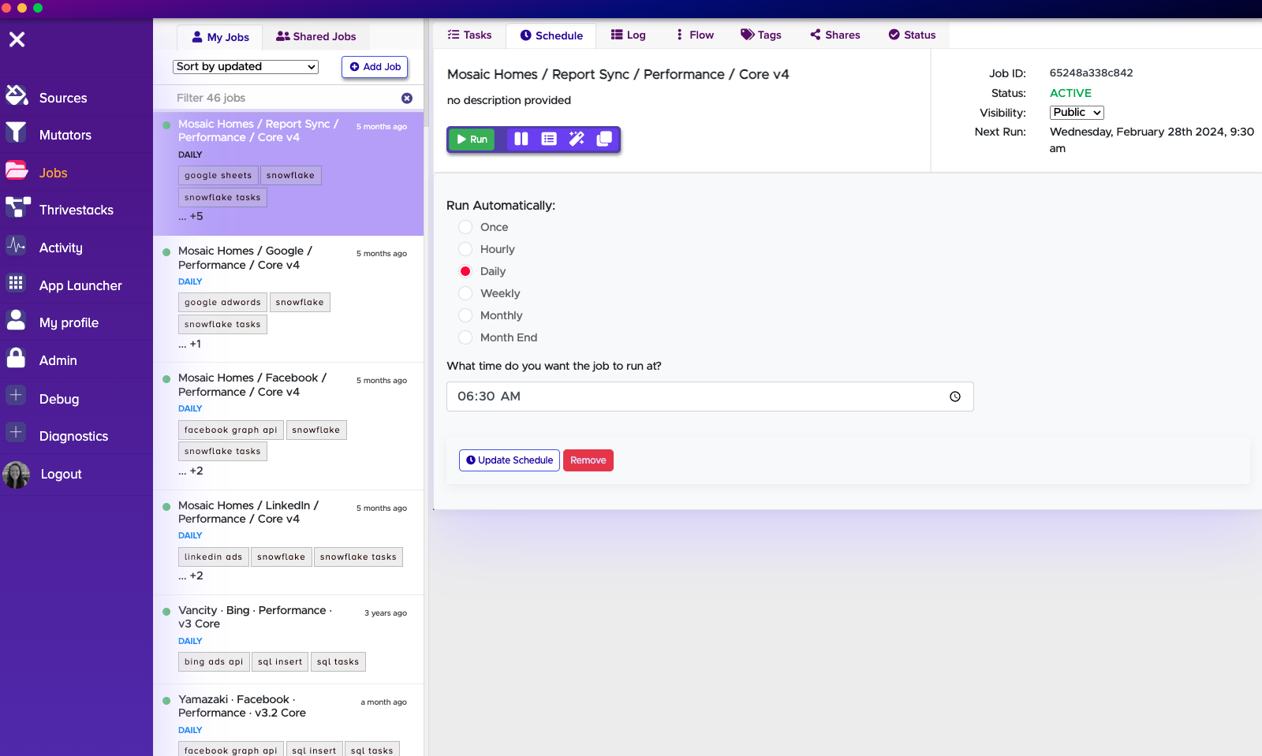Expand the Visibility Public dropdown
The width and height of the screenshot is (1262, 756).
(1076, 113)
